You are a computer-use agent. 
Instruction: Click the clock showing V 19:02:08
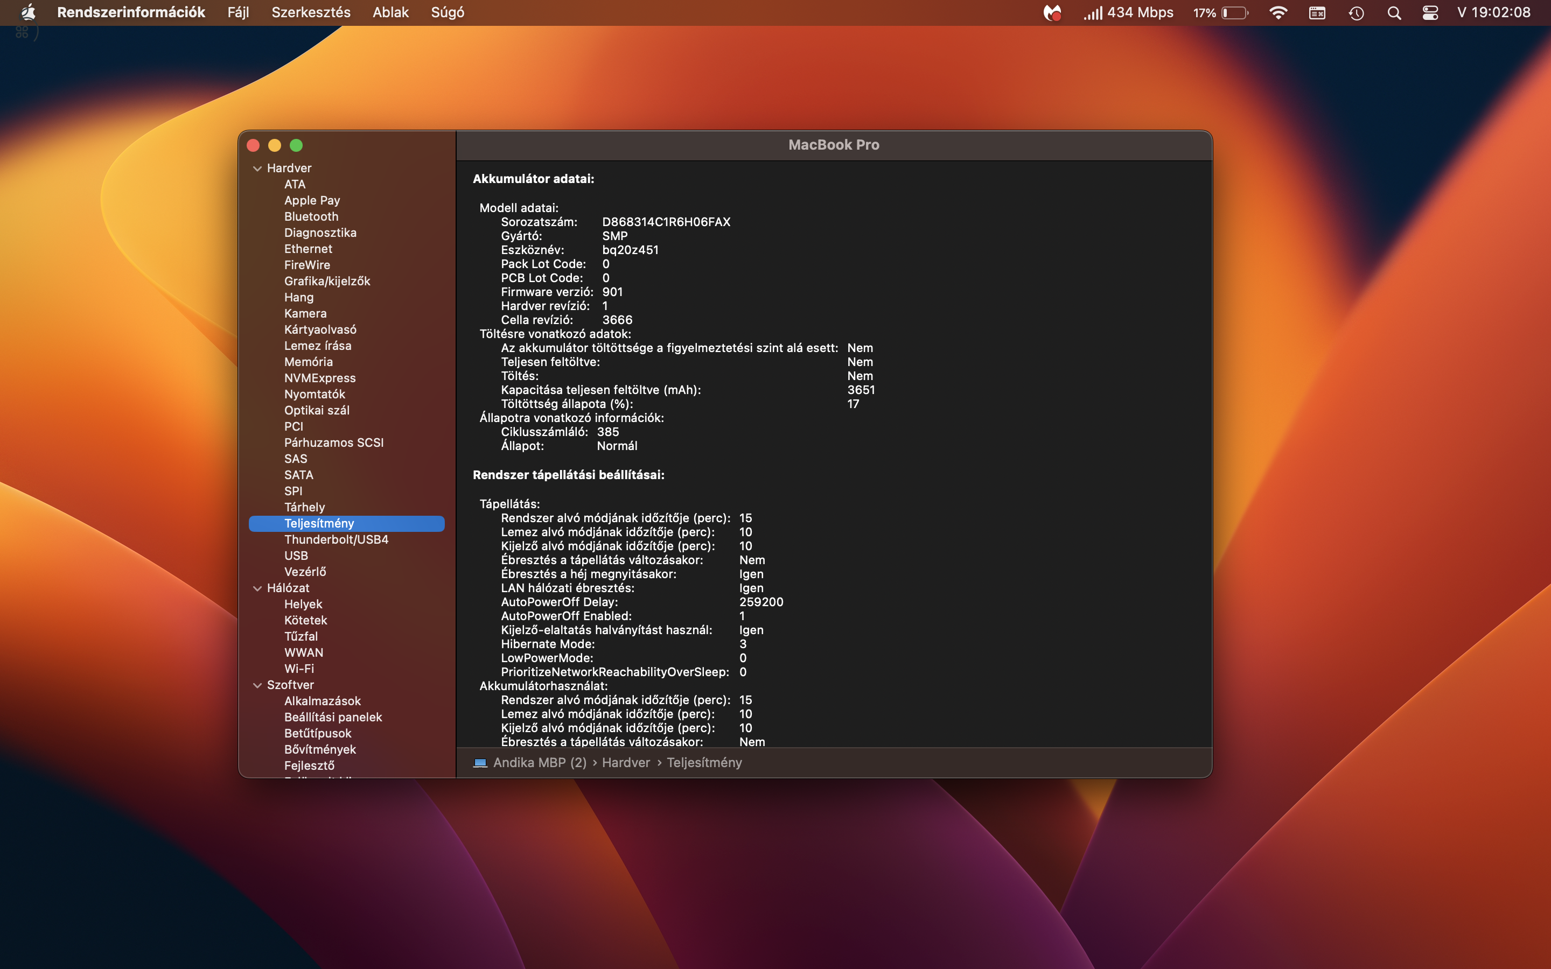click(1493, 12)
